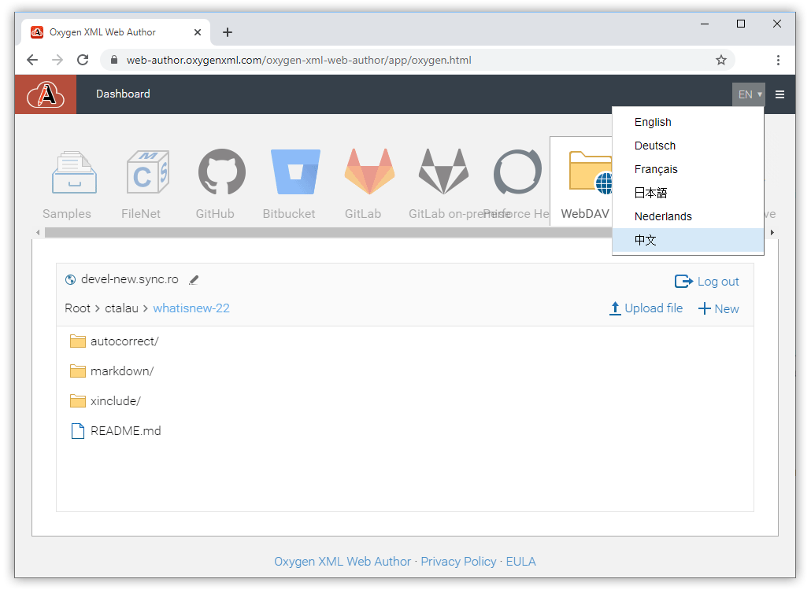
Task: Open the Privacy Policy footer link
Action: [x=458, y=562]
